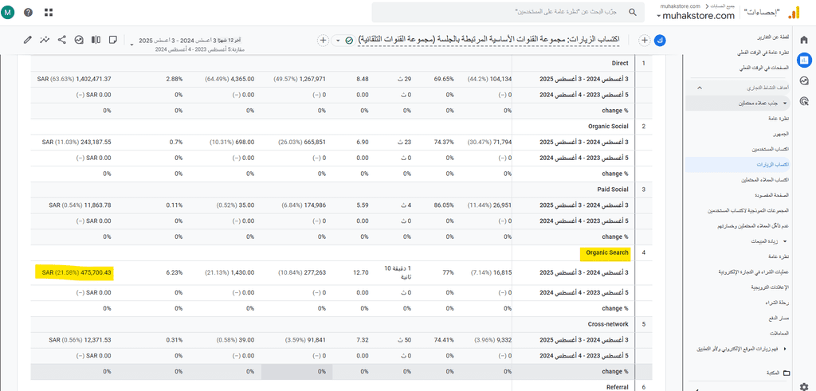Click the Library folder icon

[787, 373]
